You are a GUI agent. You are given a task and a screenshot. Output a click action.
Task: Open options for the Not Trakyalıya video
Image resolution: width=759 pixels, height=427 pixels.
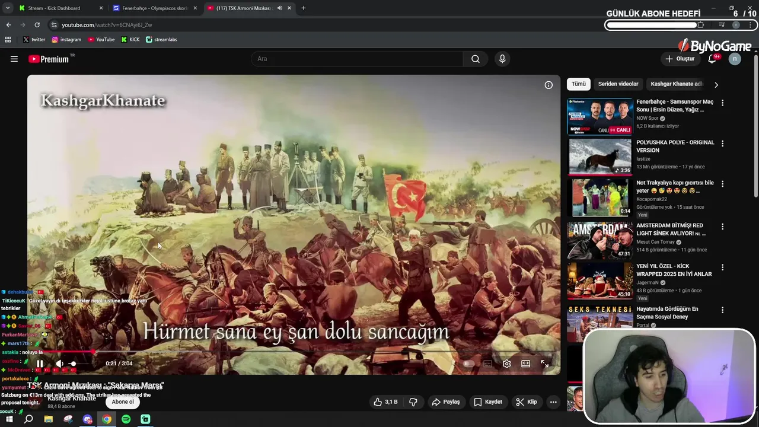point(722,184)
